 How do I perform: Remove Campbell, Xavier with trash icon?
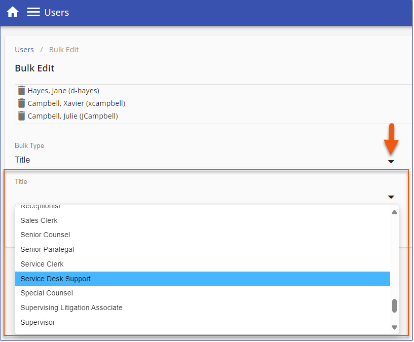click(x=22, y=103)
